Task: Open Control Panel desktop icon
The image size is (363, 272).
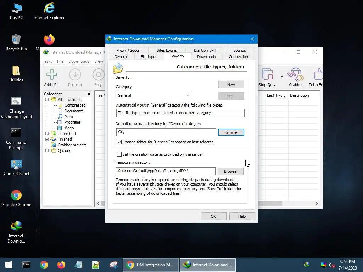Action: pos(16,168)
